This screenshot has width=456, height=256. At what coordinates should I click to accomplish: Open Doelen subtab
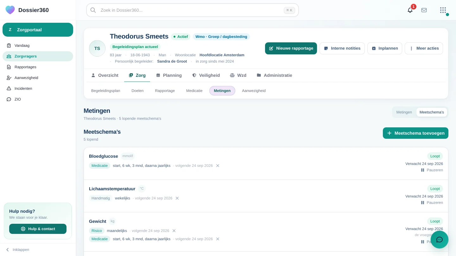(137, 91)
